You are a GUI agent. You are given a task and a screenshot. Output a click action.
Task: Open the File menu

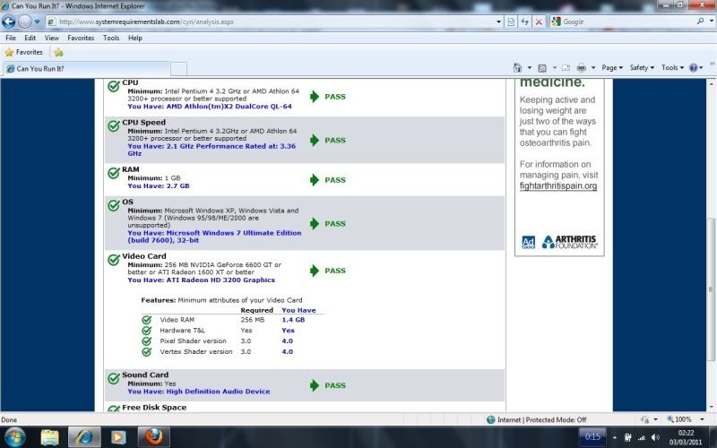click(11, 38)
